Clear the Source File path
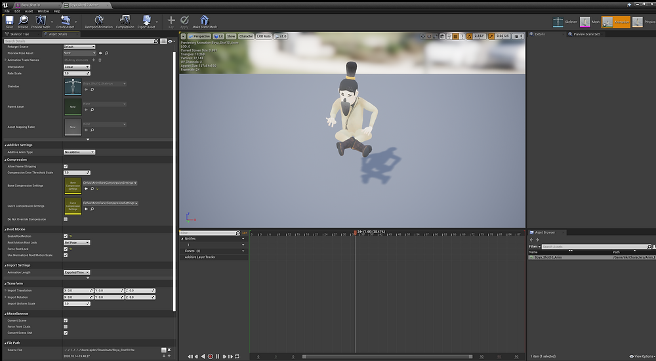This screenshot has width=656, height=361. coord(169,350)
